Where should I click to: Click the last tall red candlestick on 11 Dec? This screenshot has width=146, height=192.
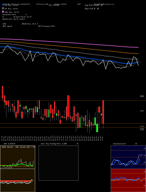[x=103, y=112]
